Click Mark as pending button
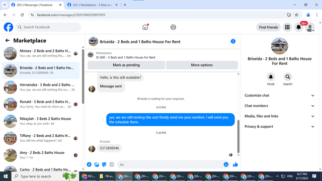322x181 pixels. point(126,65)
